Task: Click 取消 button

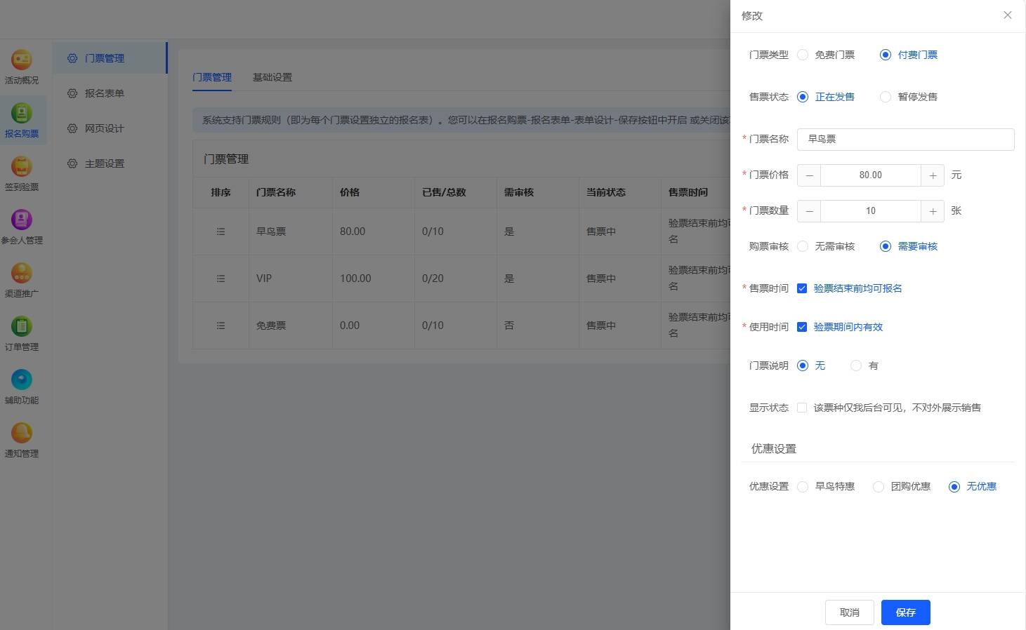Action: coord(850,612)
